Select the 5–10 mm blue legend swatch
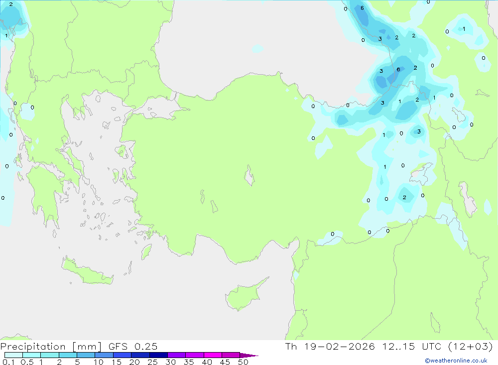Image resolution: width=498 pixels, height=365 pixels. (86, 355)
